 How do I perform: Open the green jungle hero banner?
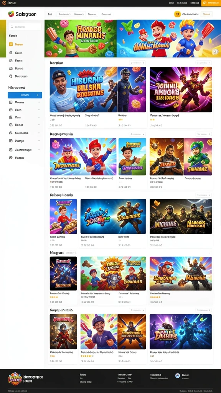point(81,39)
